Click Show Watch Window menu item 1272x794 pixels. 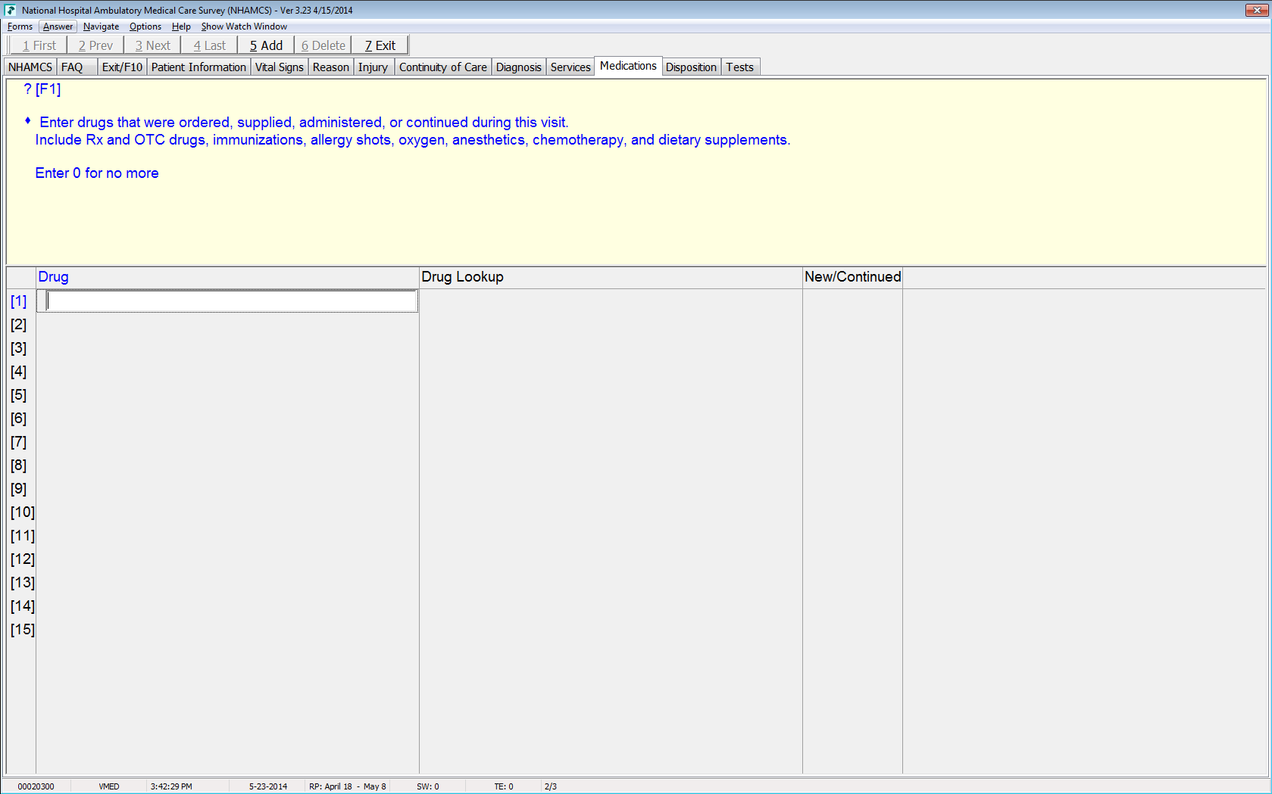244,26
